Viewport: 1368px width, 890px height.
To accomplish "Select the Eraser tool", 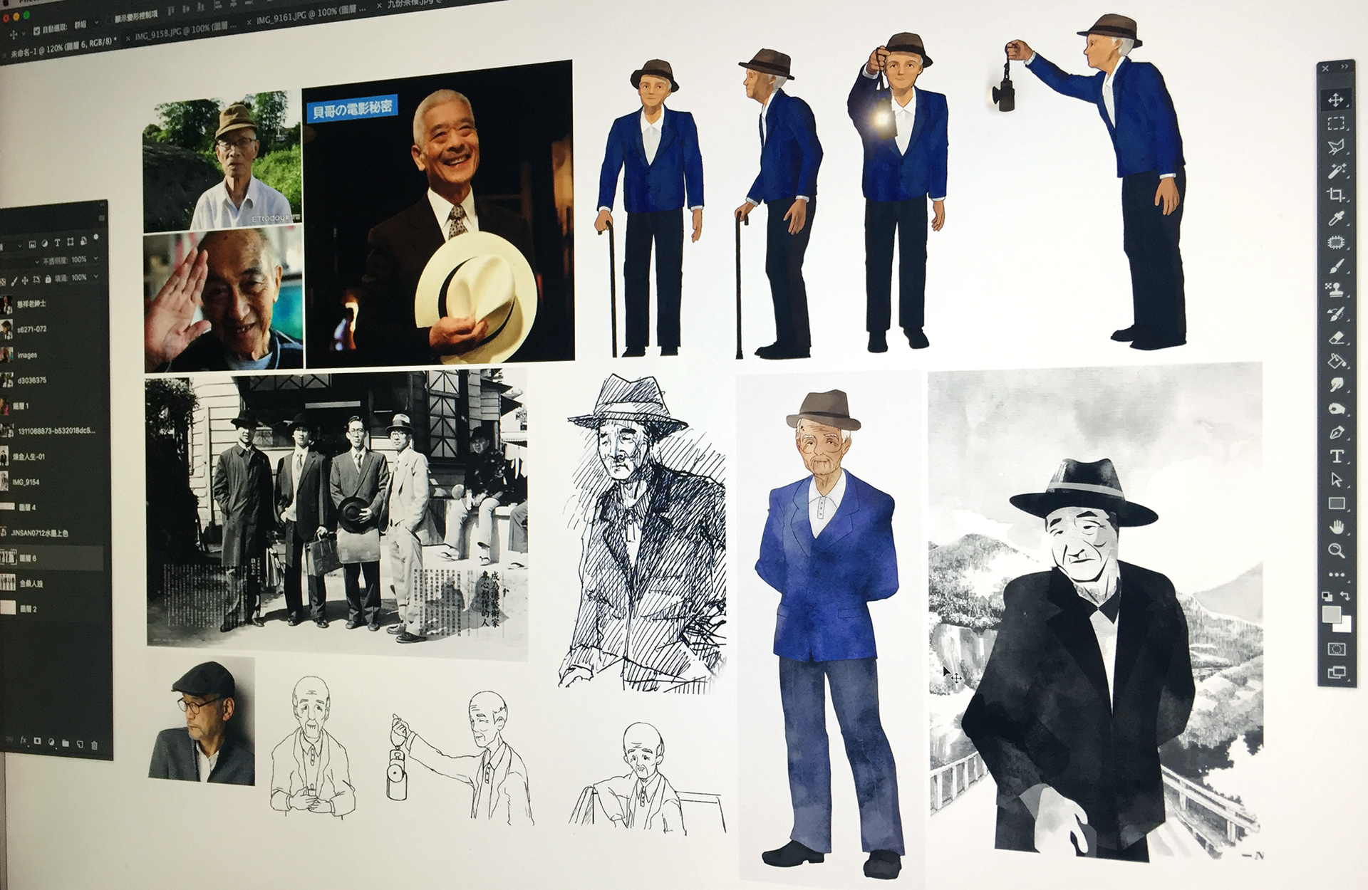I will [1336, 337].
